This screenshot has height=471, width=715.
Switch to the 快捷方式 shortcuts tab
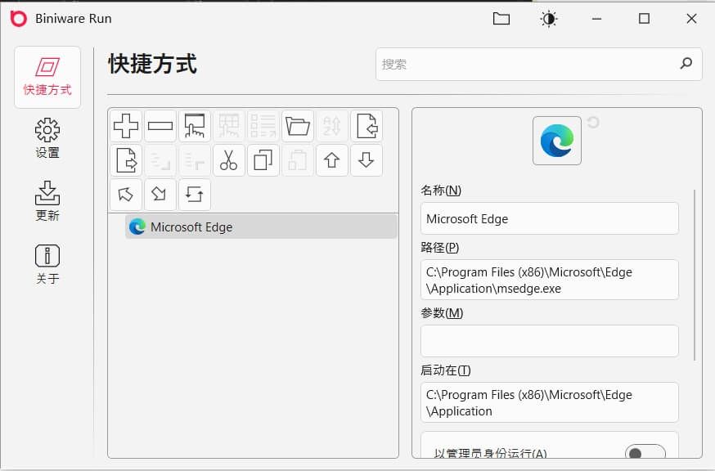(x=47, y=77)
